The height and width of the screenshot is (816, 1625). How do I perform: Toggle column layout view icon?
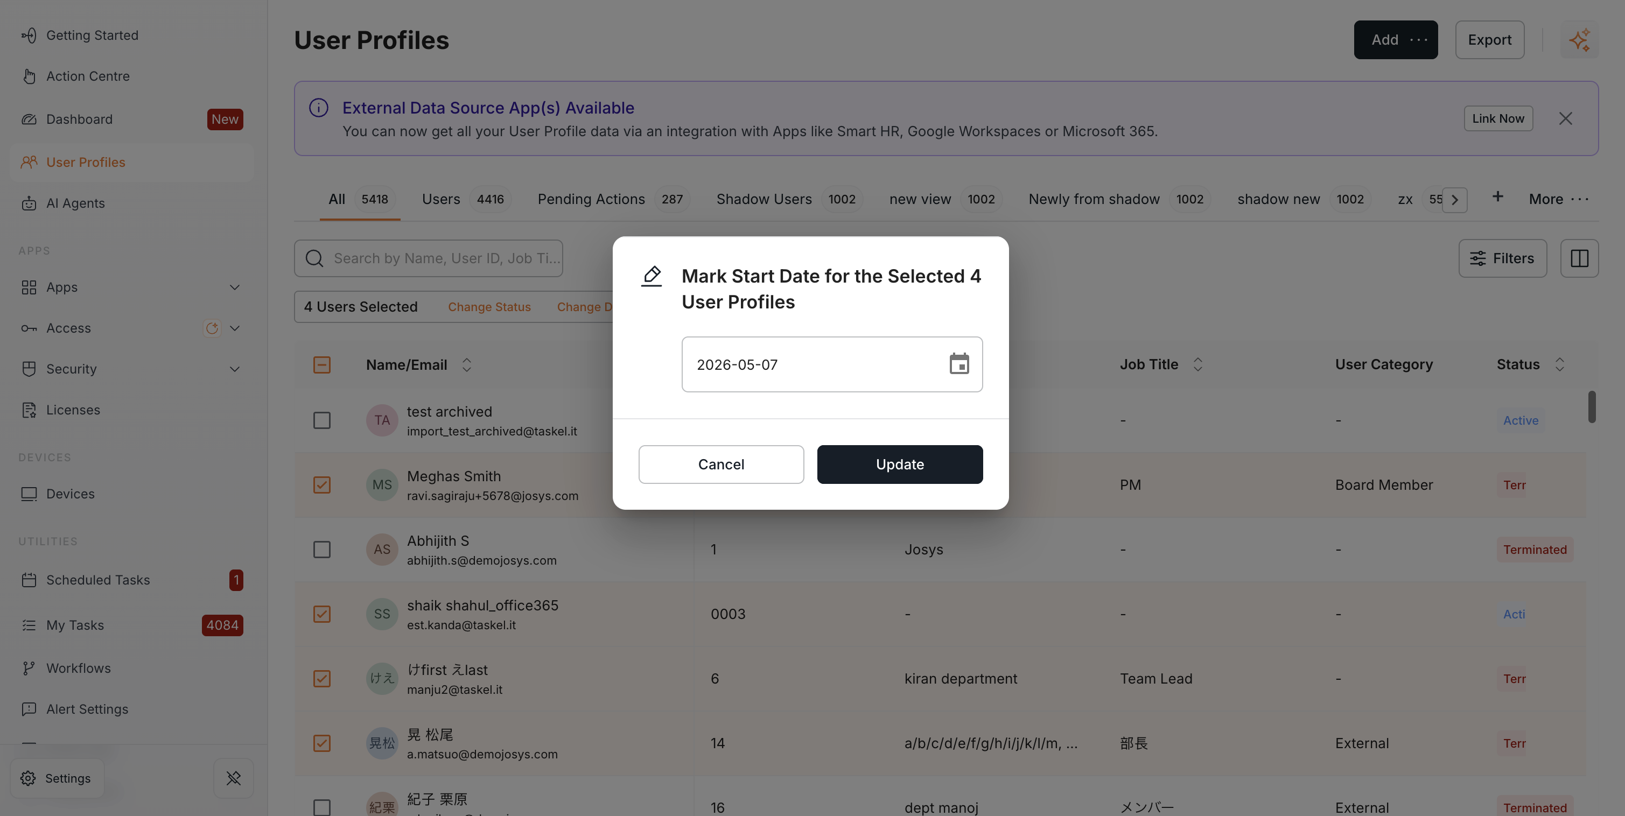click(1579, 258)
